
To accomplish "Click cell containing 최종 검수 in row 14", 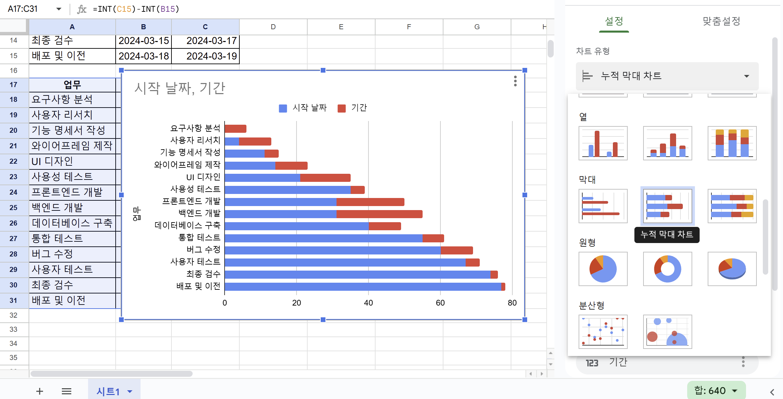I will (x=72, y=41).
